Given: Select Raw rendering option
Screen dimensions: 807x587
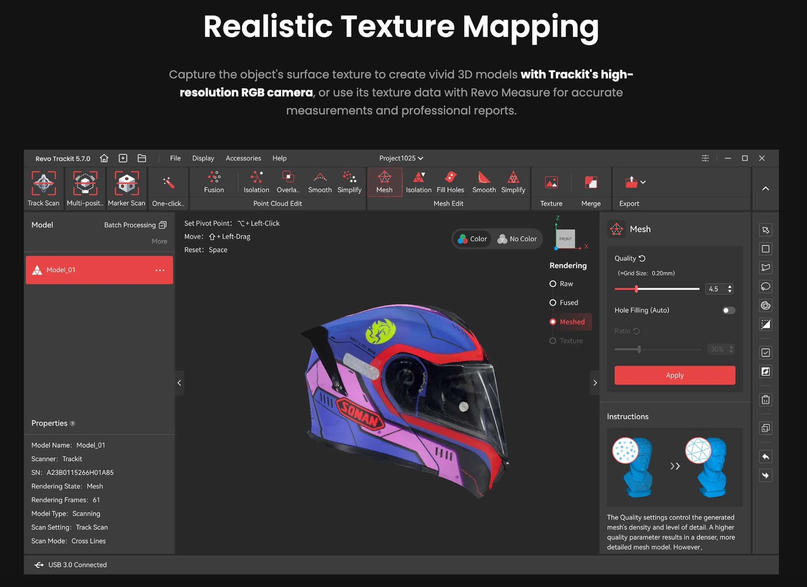Looking at the screenshot, I should [561, 284].
